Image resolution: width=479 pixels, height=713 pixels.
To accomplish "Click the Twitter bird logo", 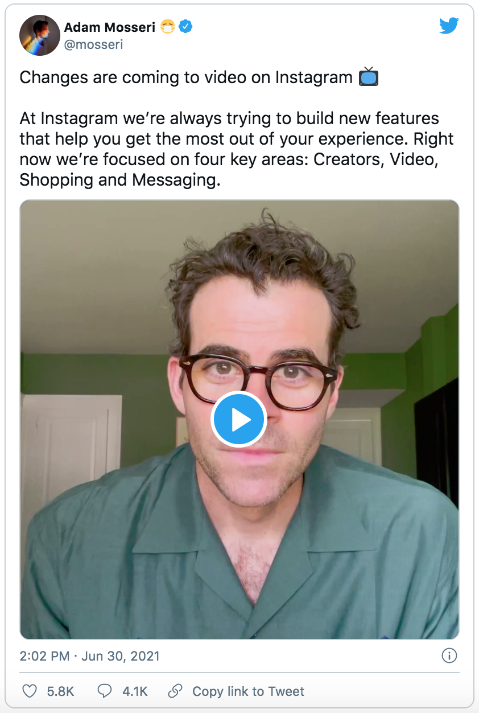I will coord(449,25).
